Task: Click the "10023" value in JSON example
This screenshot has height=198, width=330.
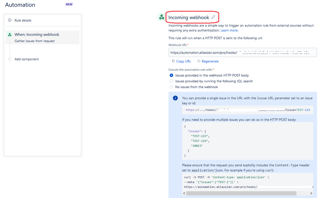Action: coord(197,146)
